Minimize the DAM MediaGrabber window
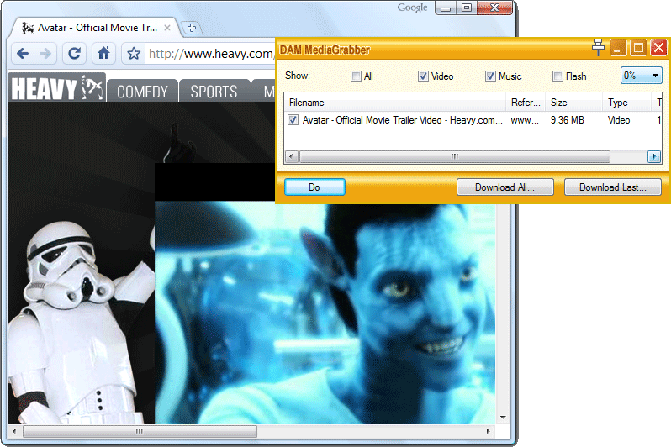671x447 pixels. tap(618, 48)
